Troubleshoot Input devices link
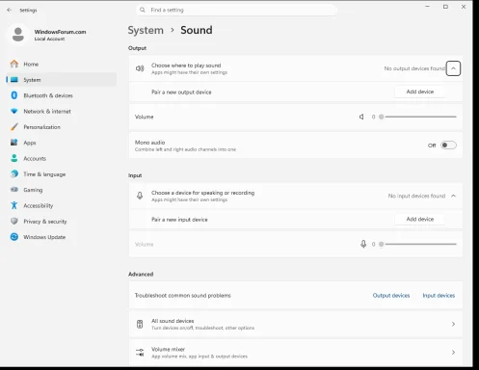 click(439, 295)
